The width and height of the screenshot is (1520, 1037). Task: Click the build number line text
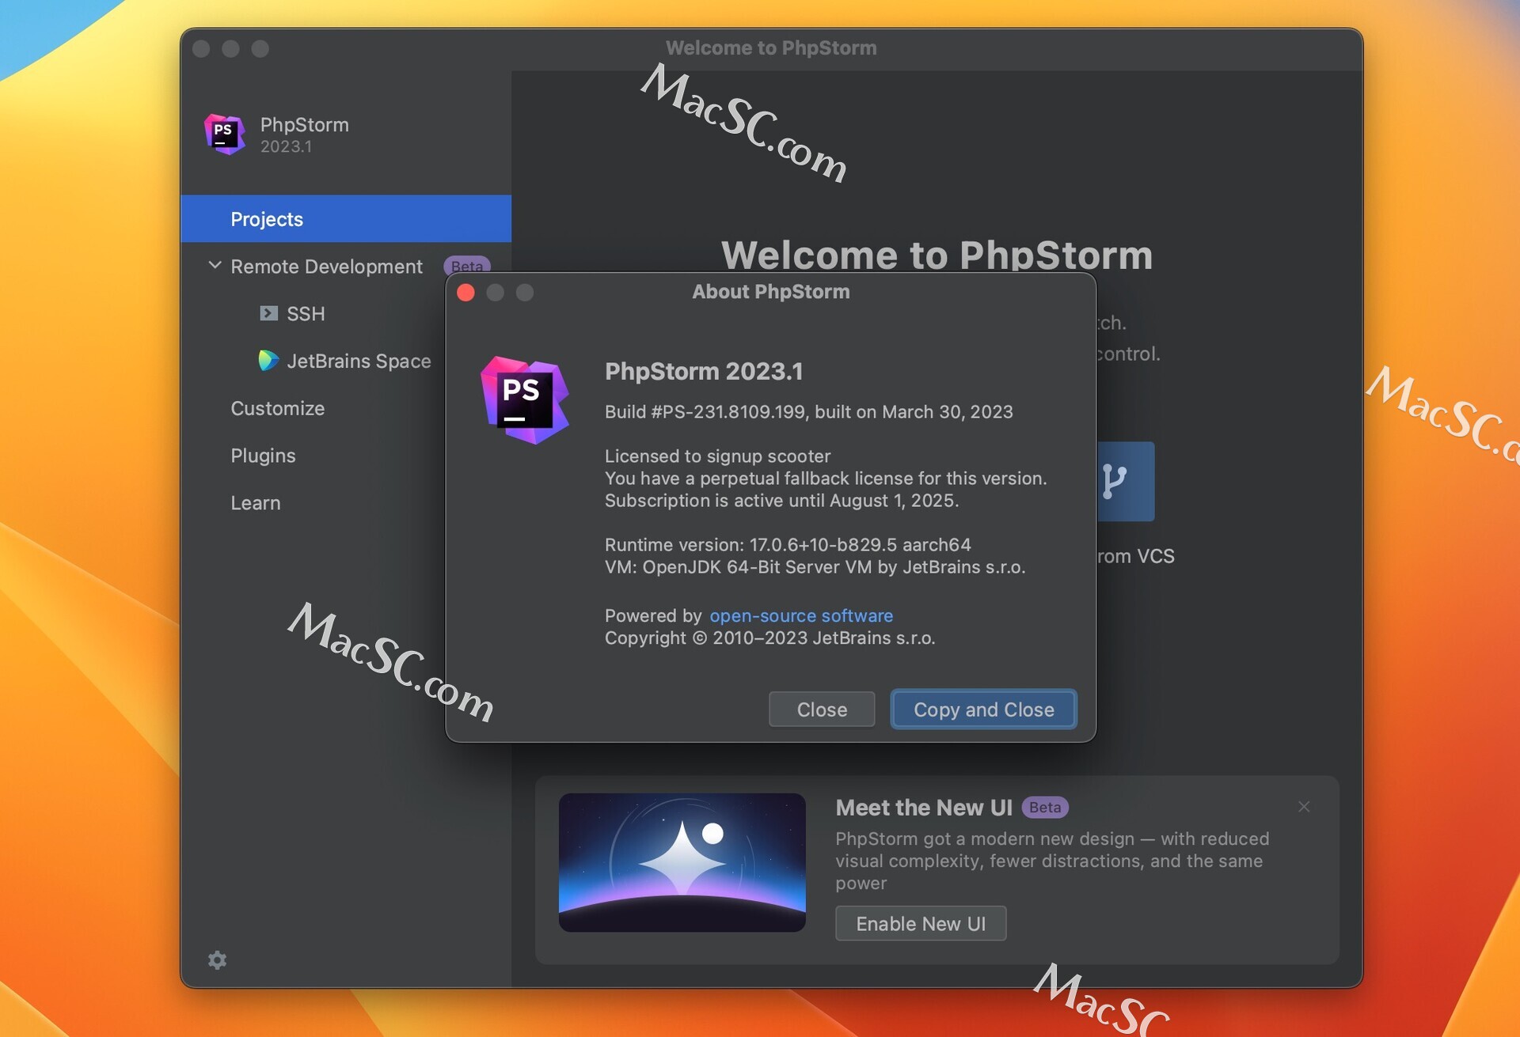coord(808,411)
